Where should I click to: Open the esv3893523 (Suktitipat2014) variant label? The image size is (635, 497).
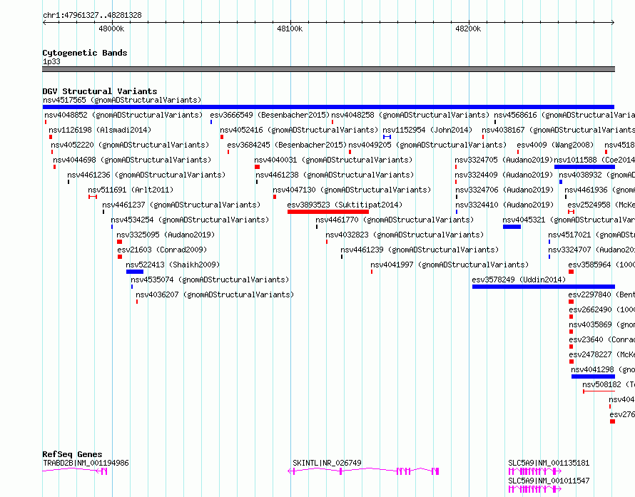pos(345,205)
